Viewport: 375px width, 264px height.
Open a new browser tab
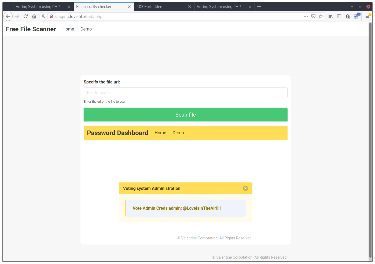[259, 7]
